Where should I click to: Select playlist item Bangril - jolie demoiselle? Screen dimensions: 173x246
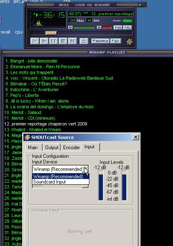coord(31,61)
